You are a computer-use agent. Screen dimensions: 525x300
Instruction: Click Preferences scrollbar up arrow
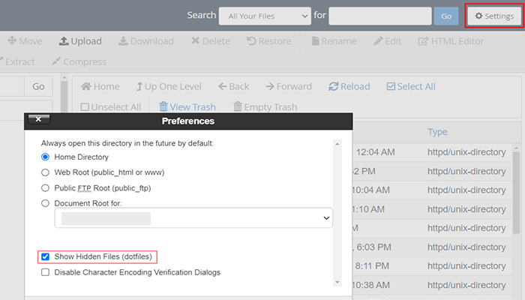click(x=337, y=144)
